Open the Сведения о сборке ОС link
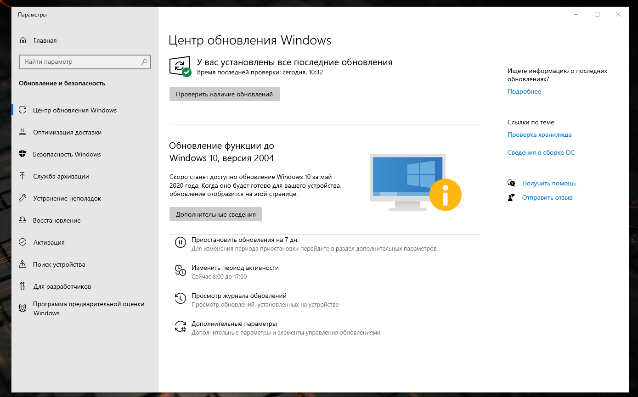 click(x=541, y=152)
